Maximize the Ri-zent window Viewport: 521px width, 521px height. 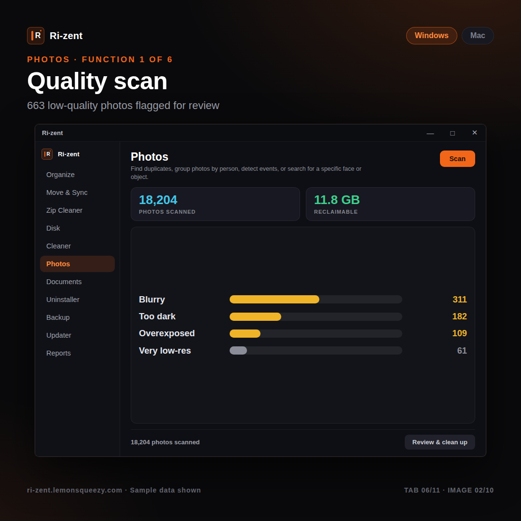click(452, 133)
